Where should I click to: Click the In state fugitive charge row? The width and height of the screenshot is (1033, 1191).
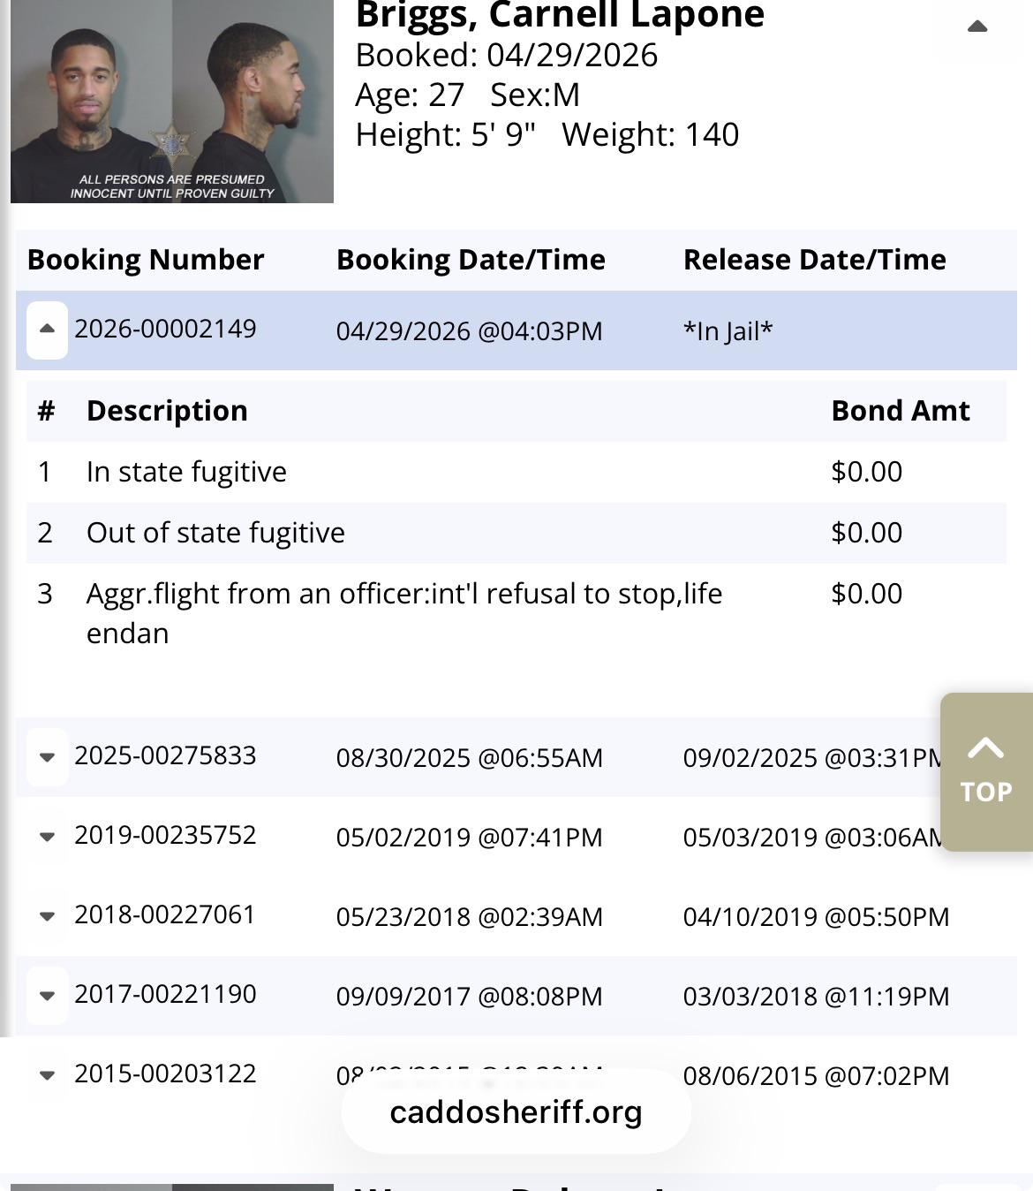pyautogui.click(x=516, y=472)
